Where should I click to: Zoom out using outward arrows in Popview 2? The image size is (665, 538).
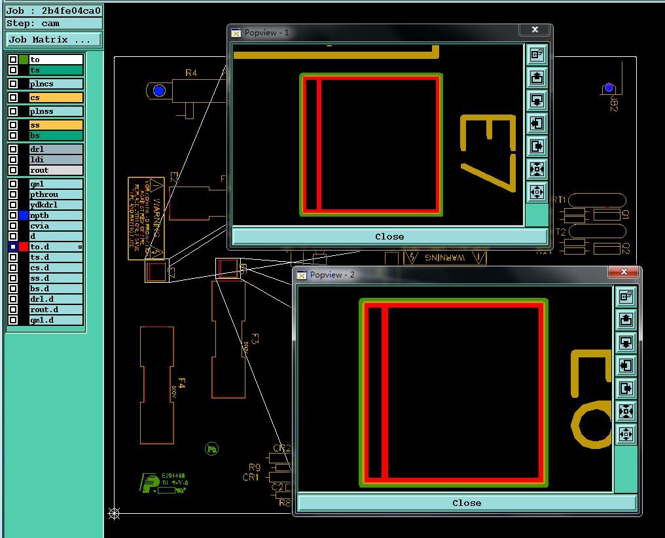click(x=626, y=434)
